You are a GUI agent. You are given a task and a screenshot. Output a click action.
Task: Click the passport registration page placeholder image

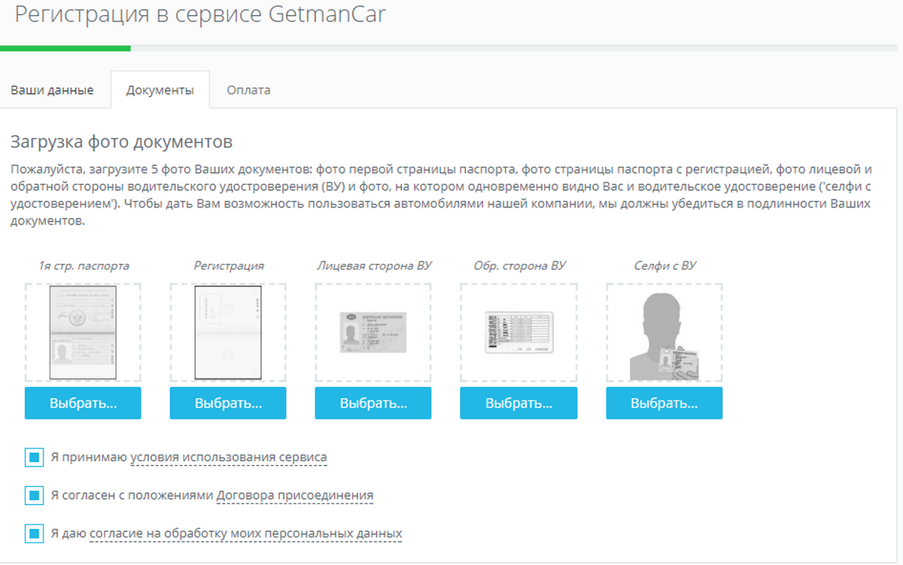tap(228, 332)
